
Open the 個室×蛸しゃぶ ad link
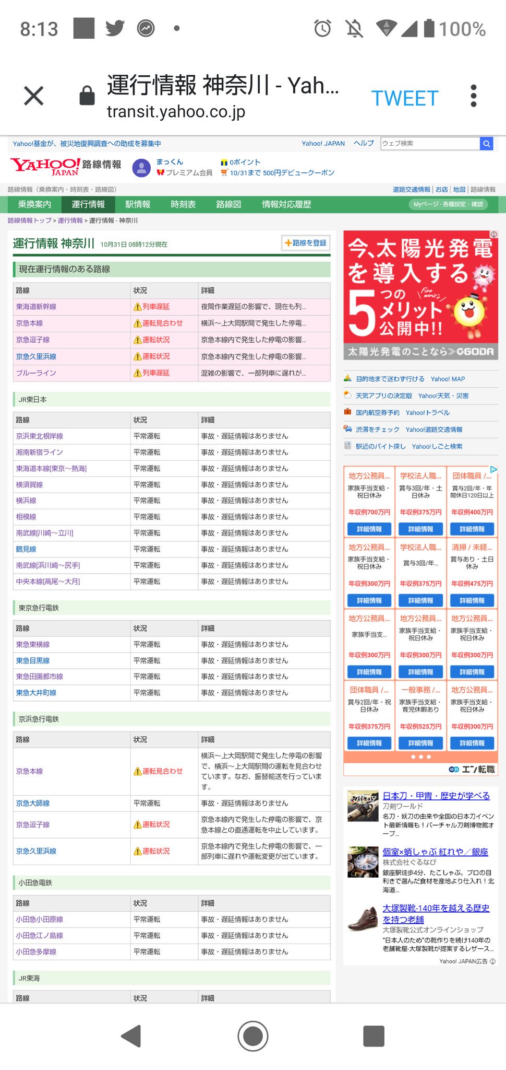tap(435, 852)
